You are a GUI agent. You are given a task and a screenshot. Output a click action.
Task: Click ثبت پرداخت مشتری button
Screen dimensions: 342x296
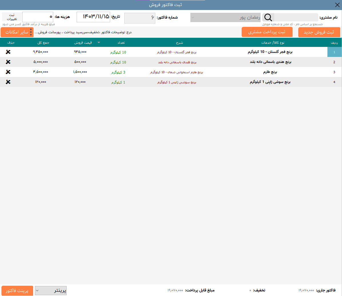[x=267, y=32]
